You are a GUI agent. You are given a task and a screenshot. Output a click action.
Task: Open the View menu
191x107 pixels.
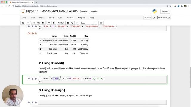pos(41,18)
